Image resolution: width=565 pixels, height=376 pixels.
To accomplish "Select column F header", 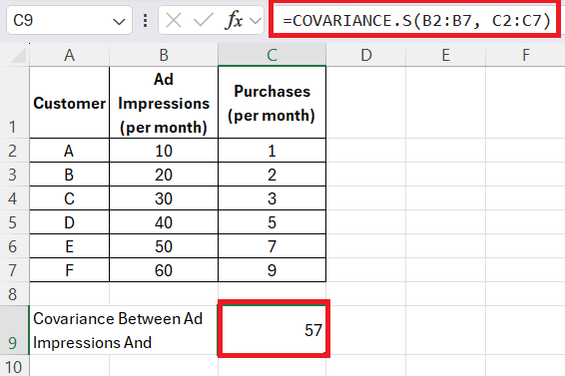I will pos(526,55).
